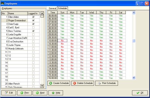Click the 14:30:00 time row header
This screenshot has height=98, width=150.
[53, 69]
